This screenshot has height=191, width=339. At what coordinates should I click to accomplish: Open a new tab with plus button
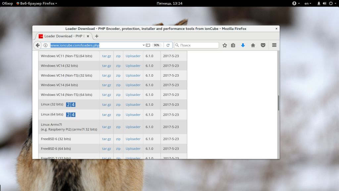(97, 36)
